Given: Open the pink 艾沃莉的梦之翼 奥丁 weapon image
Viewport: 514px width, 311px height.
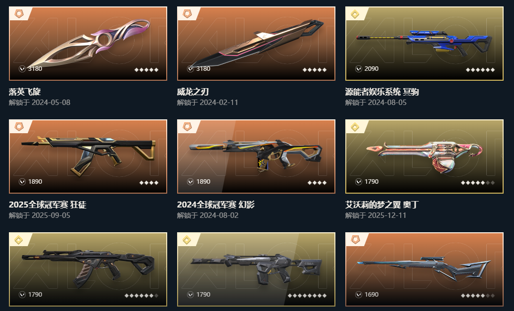Looking at the screenshot, I should (x=424, y=156).
